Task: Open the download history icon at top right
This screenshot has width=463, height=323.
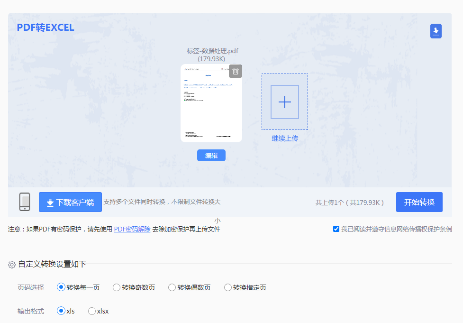Action: tap(436, 30)
